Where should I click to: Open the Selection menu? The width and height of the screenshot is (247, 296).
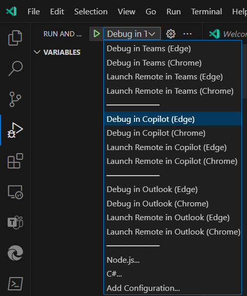click(x=91, y=12)
